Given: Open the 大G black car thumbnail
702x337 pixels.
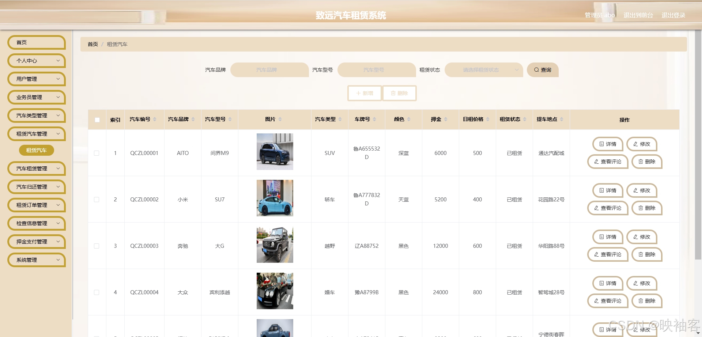Looking at the screenshot, I should pos(275,245).
